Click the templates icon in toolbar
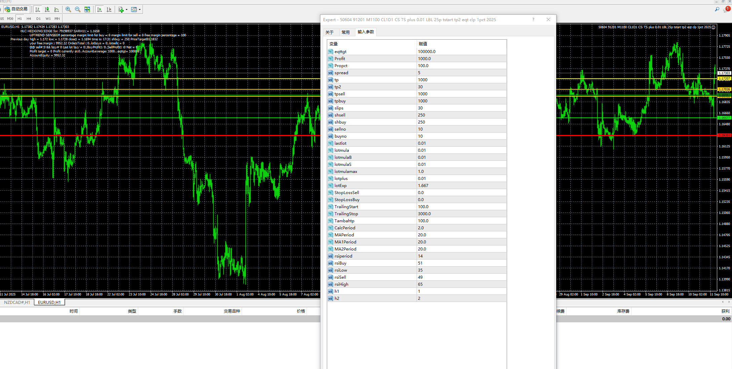 [134, 9]
